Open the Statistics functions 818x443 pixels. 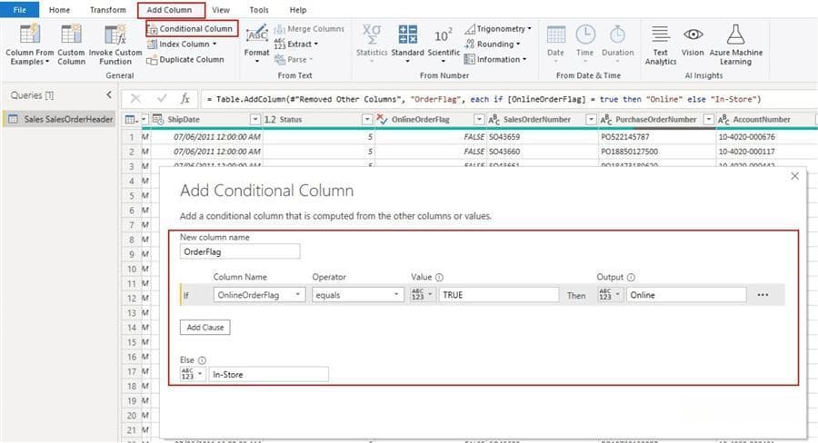coord(372,44)
